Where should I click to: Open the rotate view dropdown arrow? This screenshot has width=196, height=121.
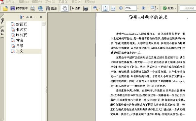pos(157,8)
